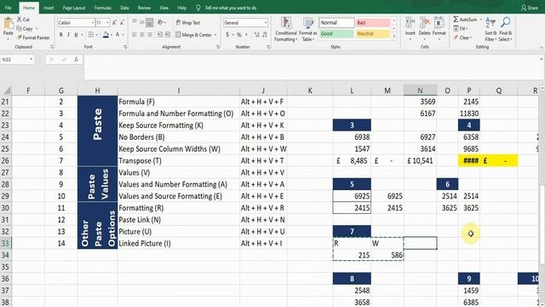Toggle Align Right for cell text
This screenshot has width=545, height=307.
[x=150, y=34]
